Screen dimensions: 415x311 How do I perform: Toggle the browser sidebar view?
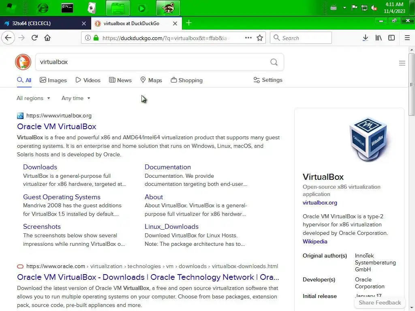tap(391, 38)
